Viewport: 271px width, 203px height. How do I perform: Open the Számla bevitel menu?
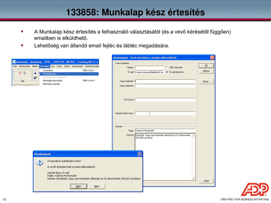92,66
